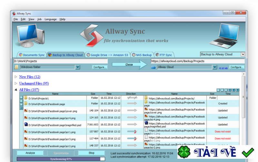258x162 pixels.
Task: Open the Windows folder type dropdown
Action: click(78, 67)
